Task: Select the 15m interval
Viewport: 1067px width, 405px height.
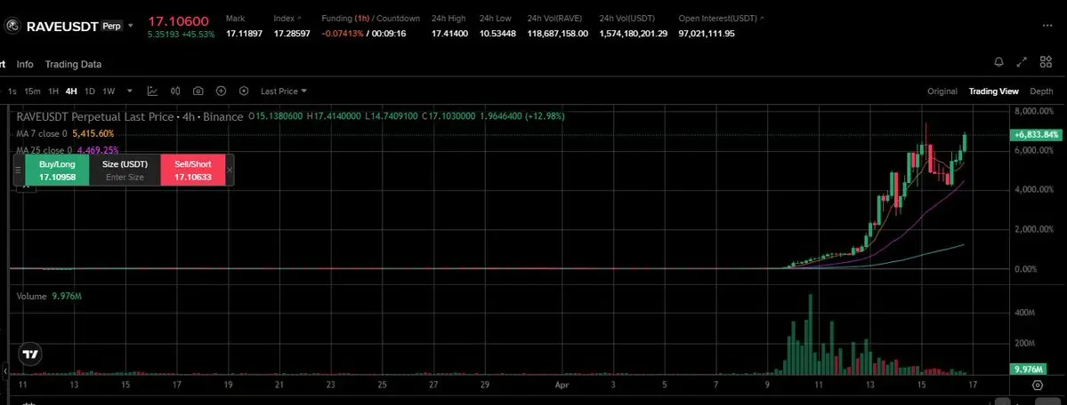Action: tap(32, 91)
